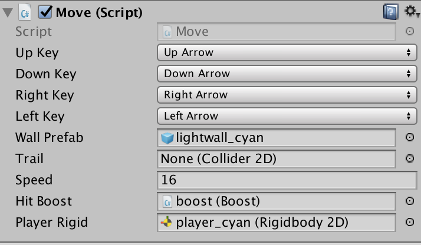This screenshot has width=421, height=245.
Task: Click the boost (Boost) reference field
Action: [277, 201]
